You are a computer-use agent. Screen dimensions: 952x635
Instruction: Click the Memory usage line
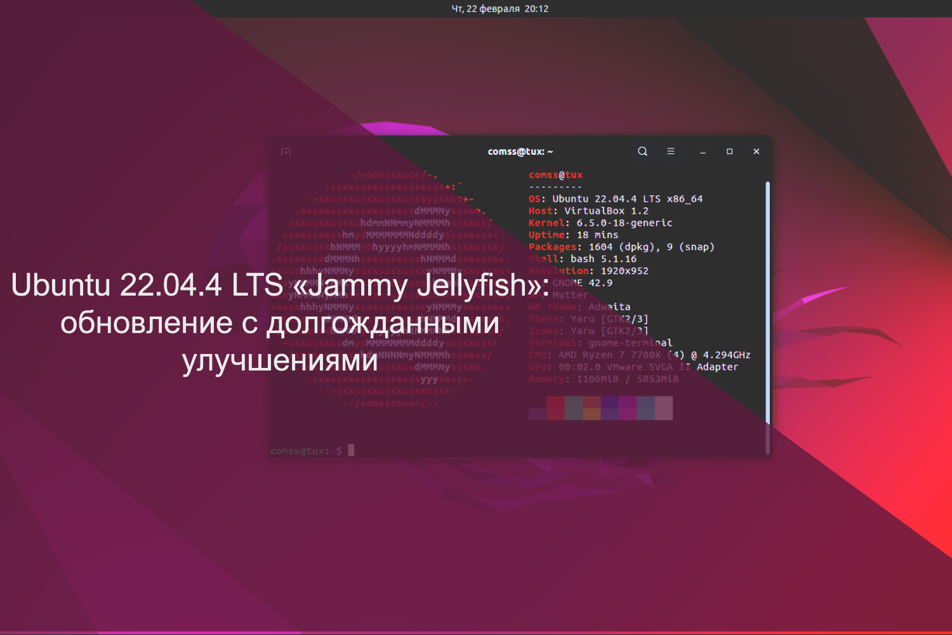603,379
